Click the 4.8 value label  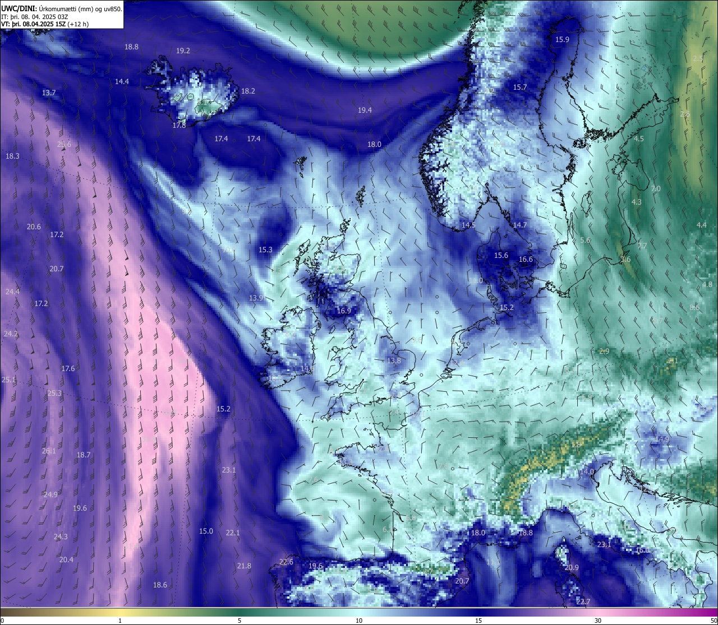point(707,284)
